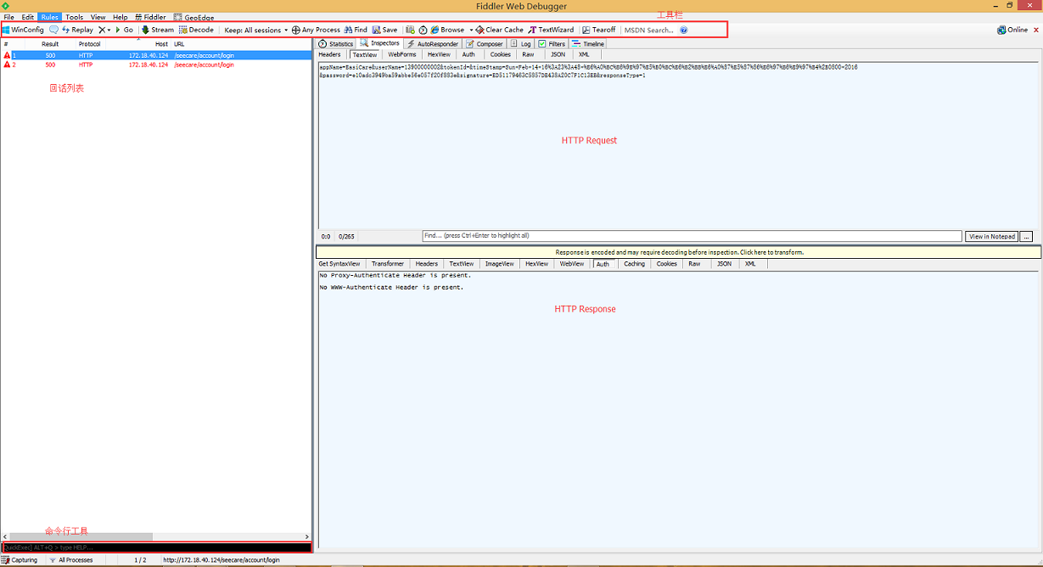The width and height of the screenshot is (1043, 567).
Task: Select request Raw inspector tab
Action: tap(528, 54)
